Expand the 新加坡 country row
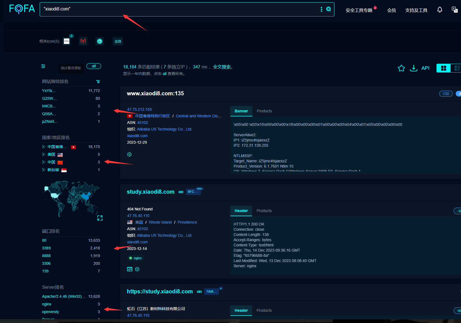This screenshot has width=461, height=323. 43,170
